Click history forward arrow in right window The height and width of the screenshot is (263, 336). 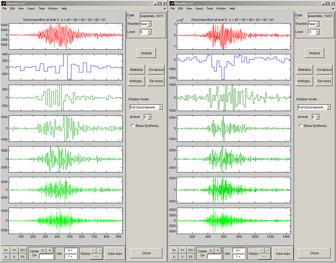click(268, 250)
